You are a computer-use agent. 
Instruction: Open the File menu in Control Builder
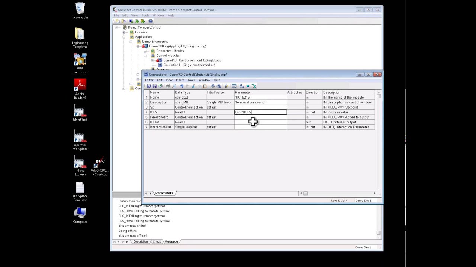click(x=116, y=15)
